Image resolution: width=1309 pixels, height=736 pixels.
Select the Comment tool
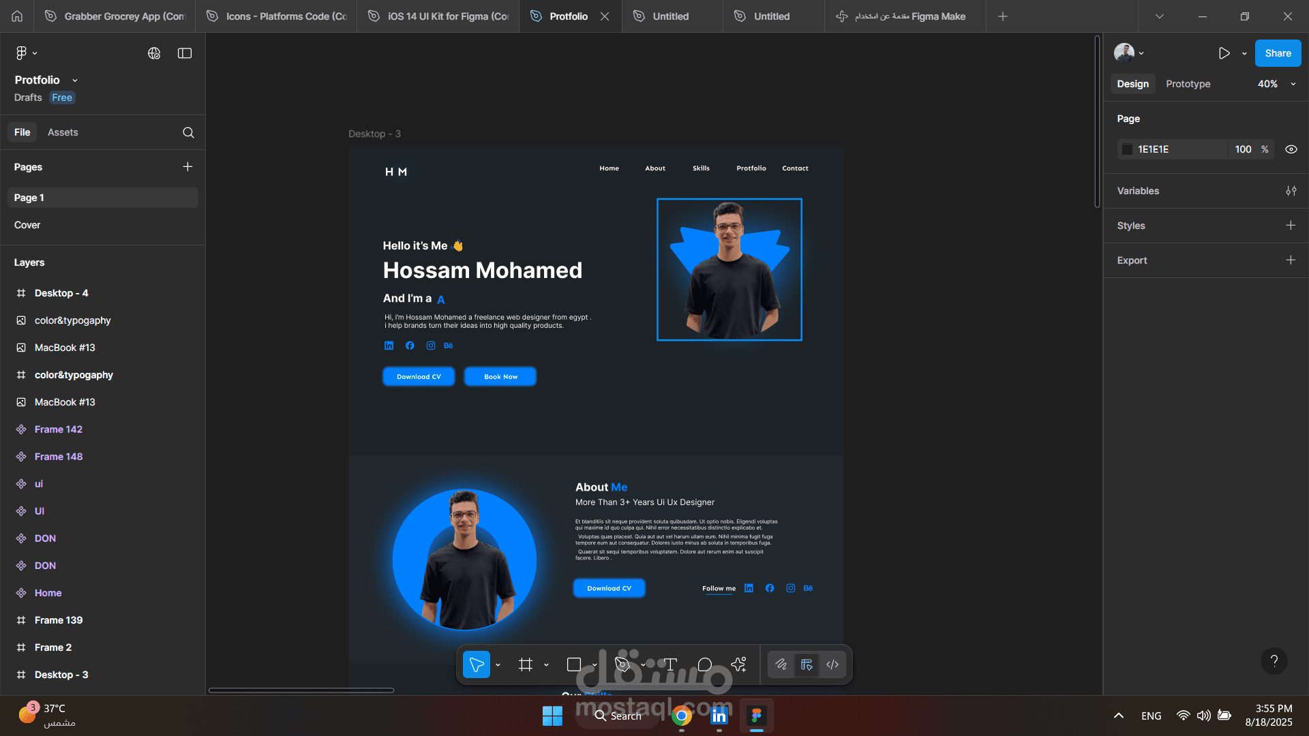pos(705,664)
